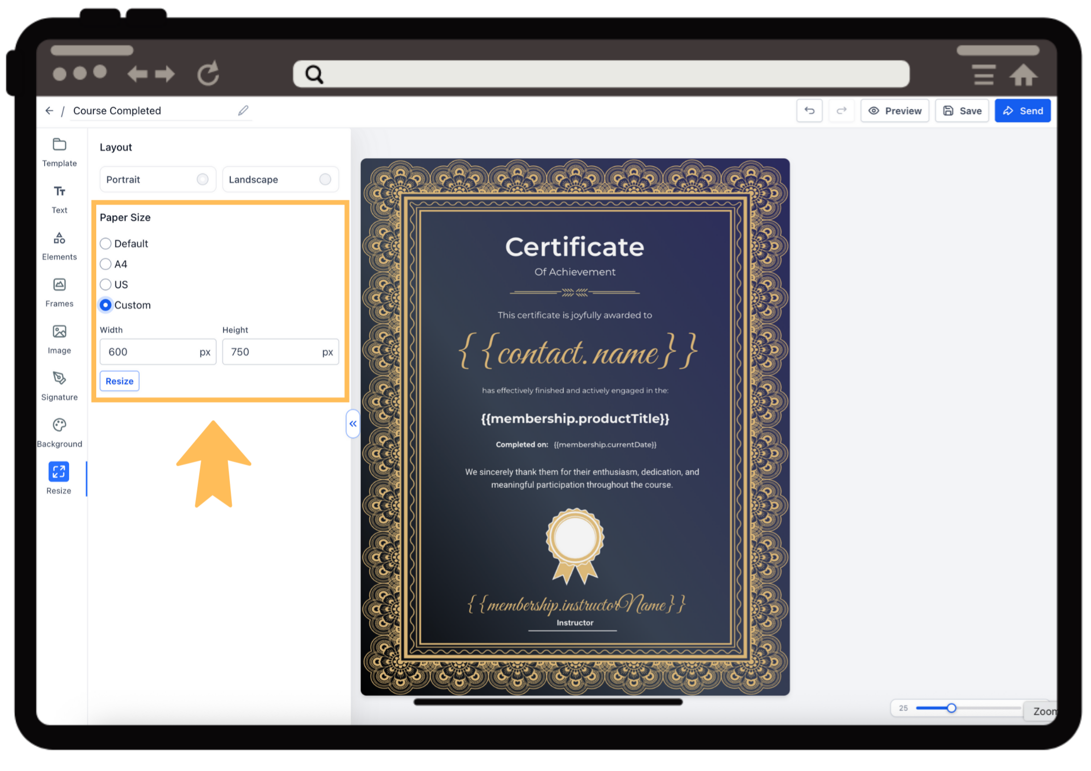Select the 'Of Achievement' subtitle
Screen dimensions: 1091x771
pos(575,272)
